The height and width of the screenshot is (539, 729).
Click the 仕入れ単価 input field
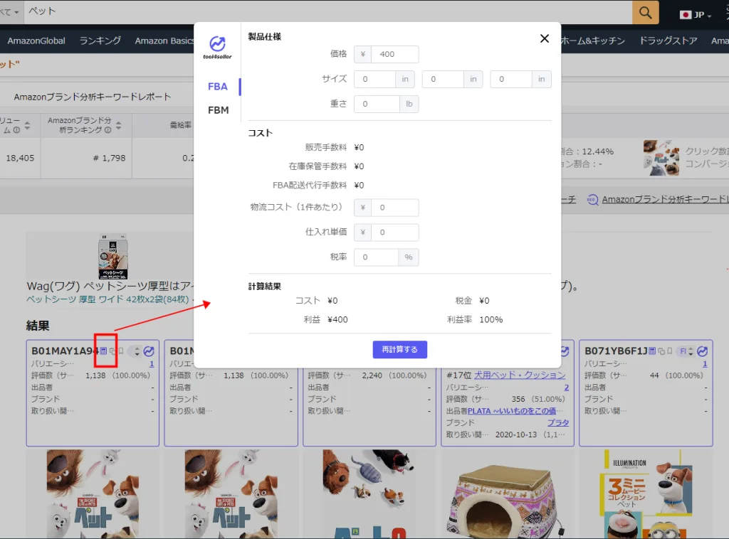(x=394, y=232)
